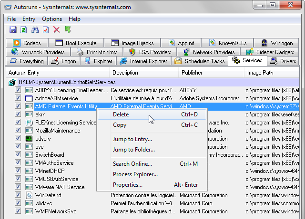305x219 pixels.
Task: Switch to the Logon tab
Action: 63,61
